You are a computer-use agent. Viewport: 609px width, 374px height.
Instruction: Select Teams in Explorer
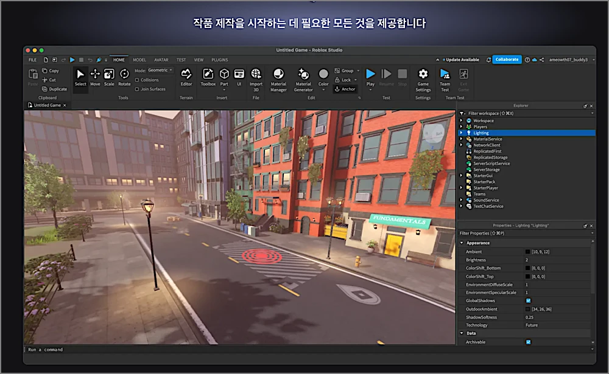point(479,194)
